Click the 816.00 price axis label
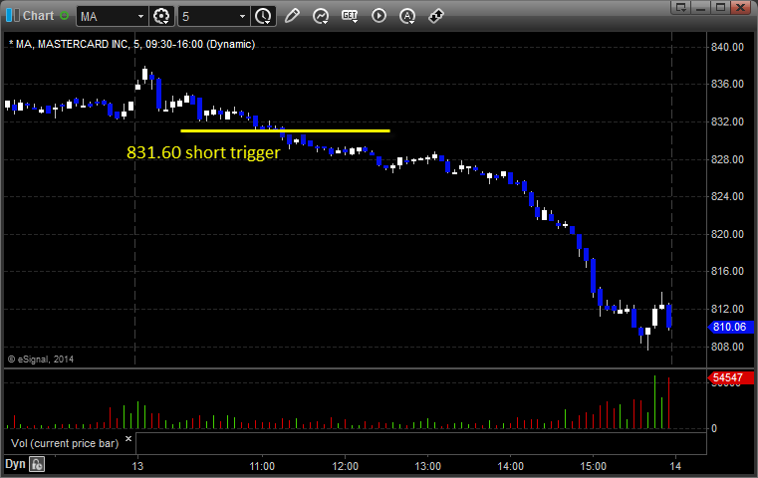This screenshot has height=478, width=758. (727, 271)
